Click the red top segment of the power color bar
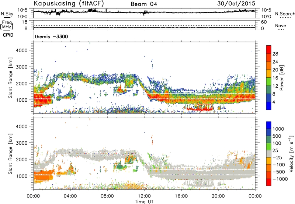Screen dimensions: 295x204 pyautogui.click(x=269, y=49)
